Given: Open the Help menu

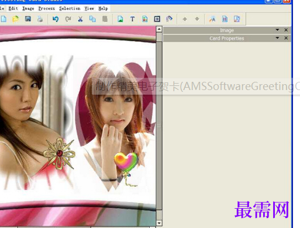Looking at the screenshot, I should [103, 8].
